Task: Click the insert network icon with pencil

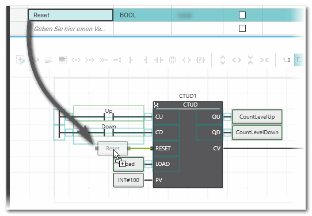Action: (x=21, y=60)
